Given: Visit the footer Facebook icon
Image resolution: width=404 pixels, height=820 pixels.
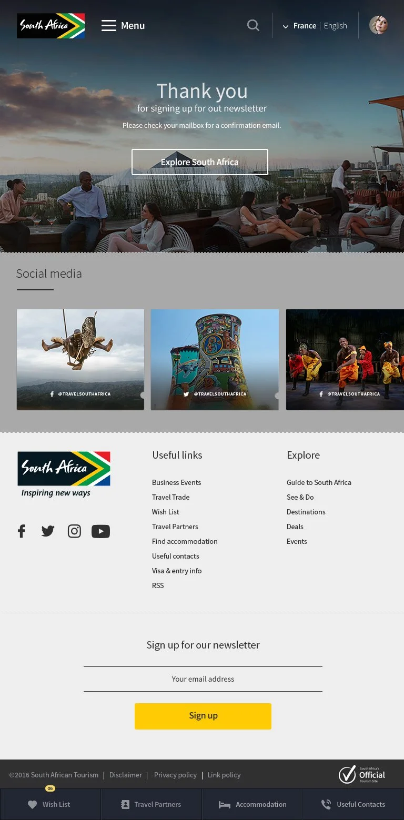Looking at the screenshot, I should tap(22, 531).
